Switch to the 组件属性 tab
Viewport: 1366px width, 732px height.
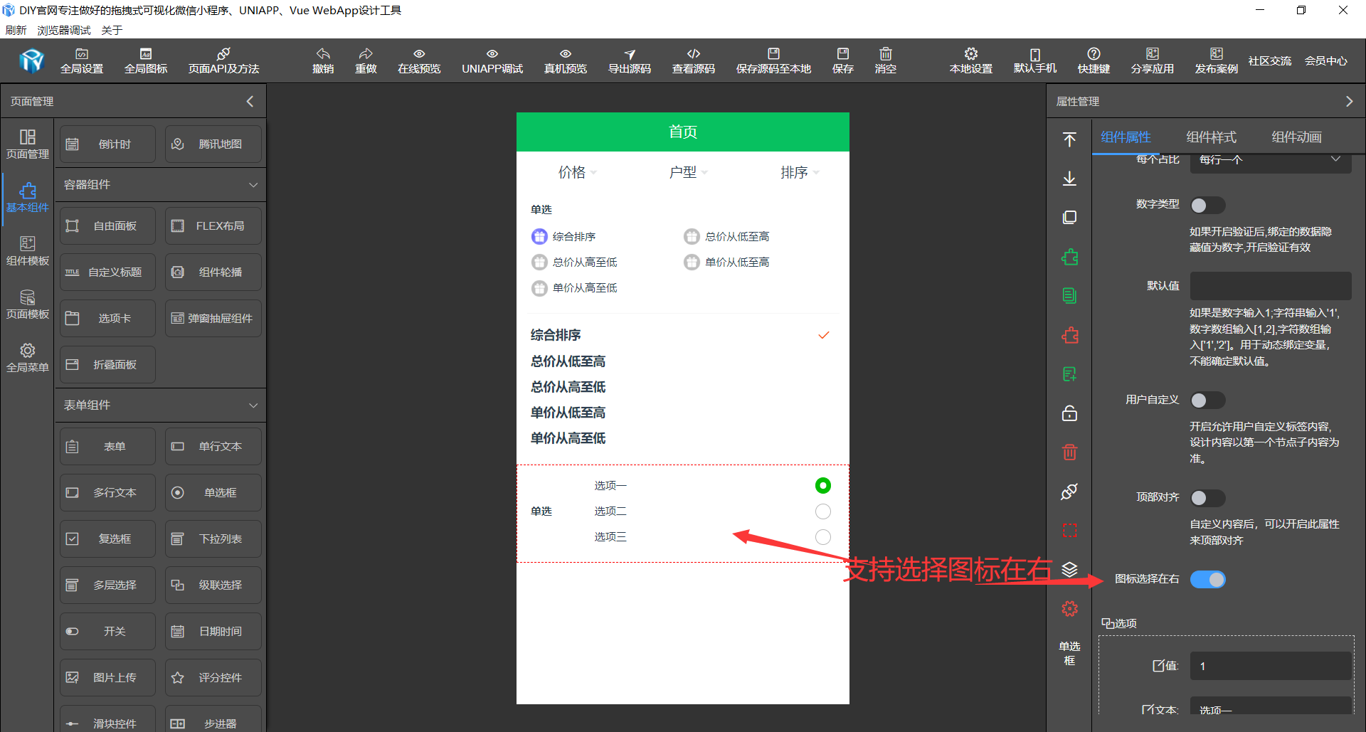(x=1126, y=137)
